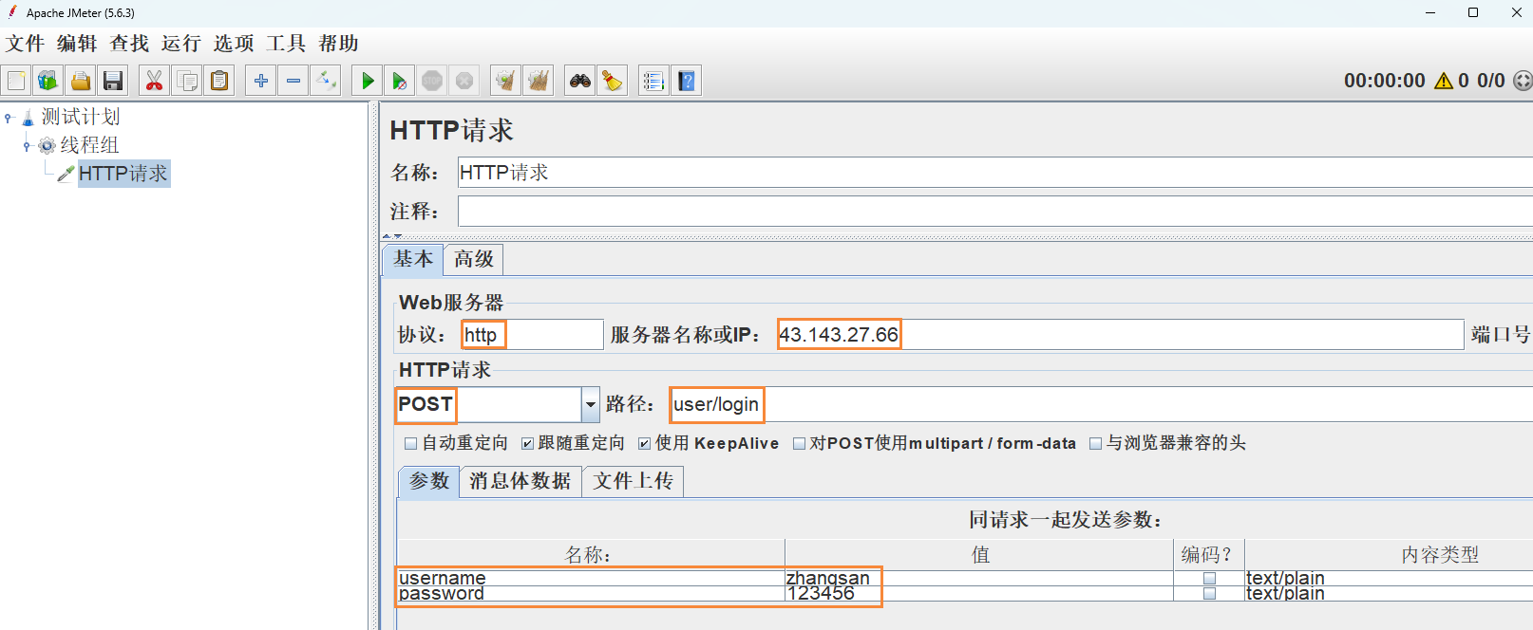
Task: Open the 编辑 menu
Action: pyautogui.click(x=77, y=44)
